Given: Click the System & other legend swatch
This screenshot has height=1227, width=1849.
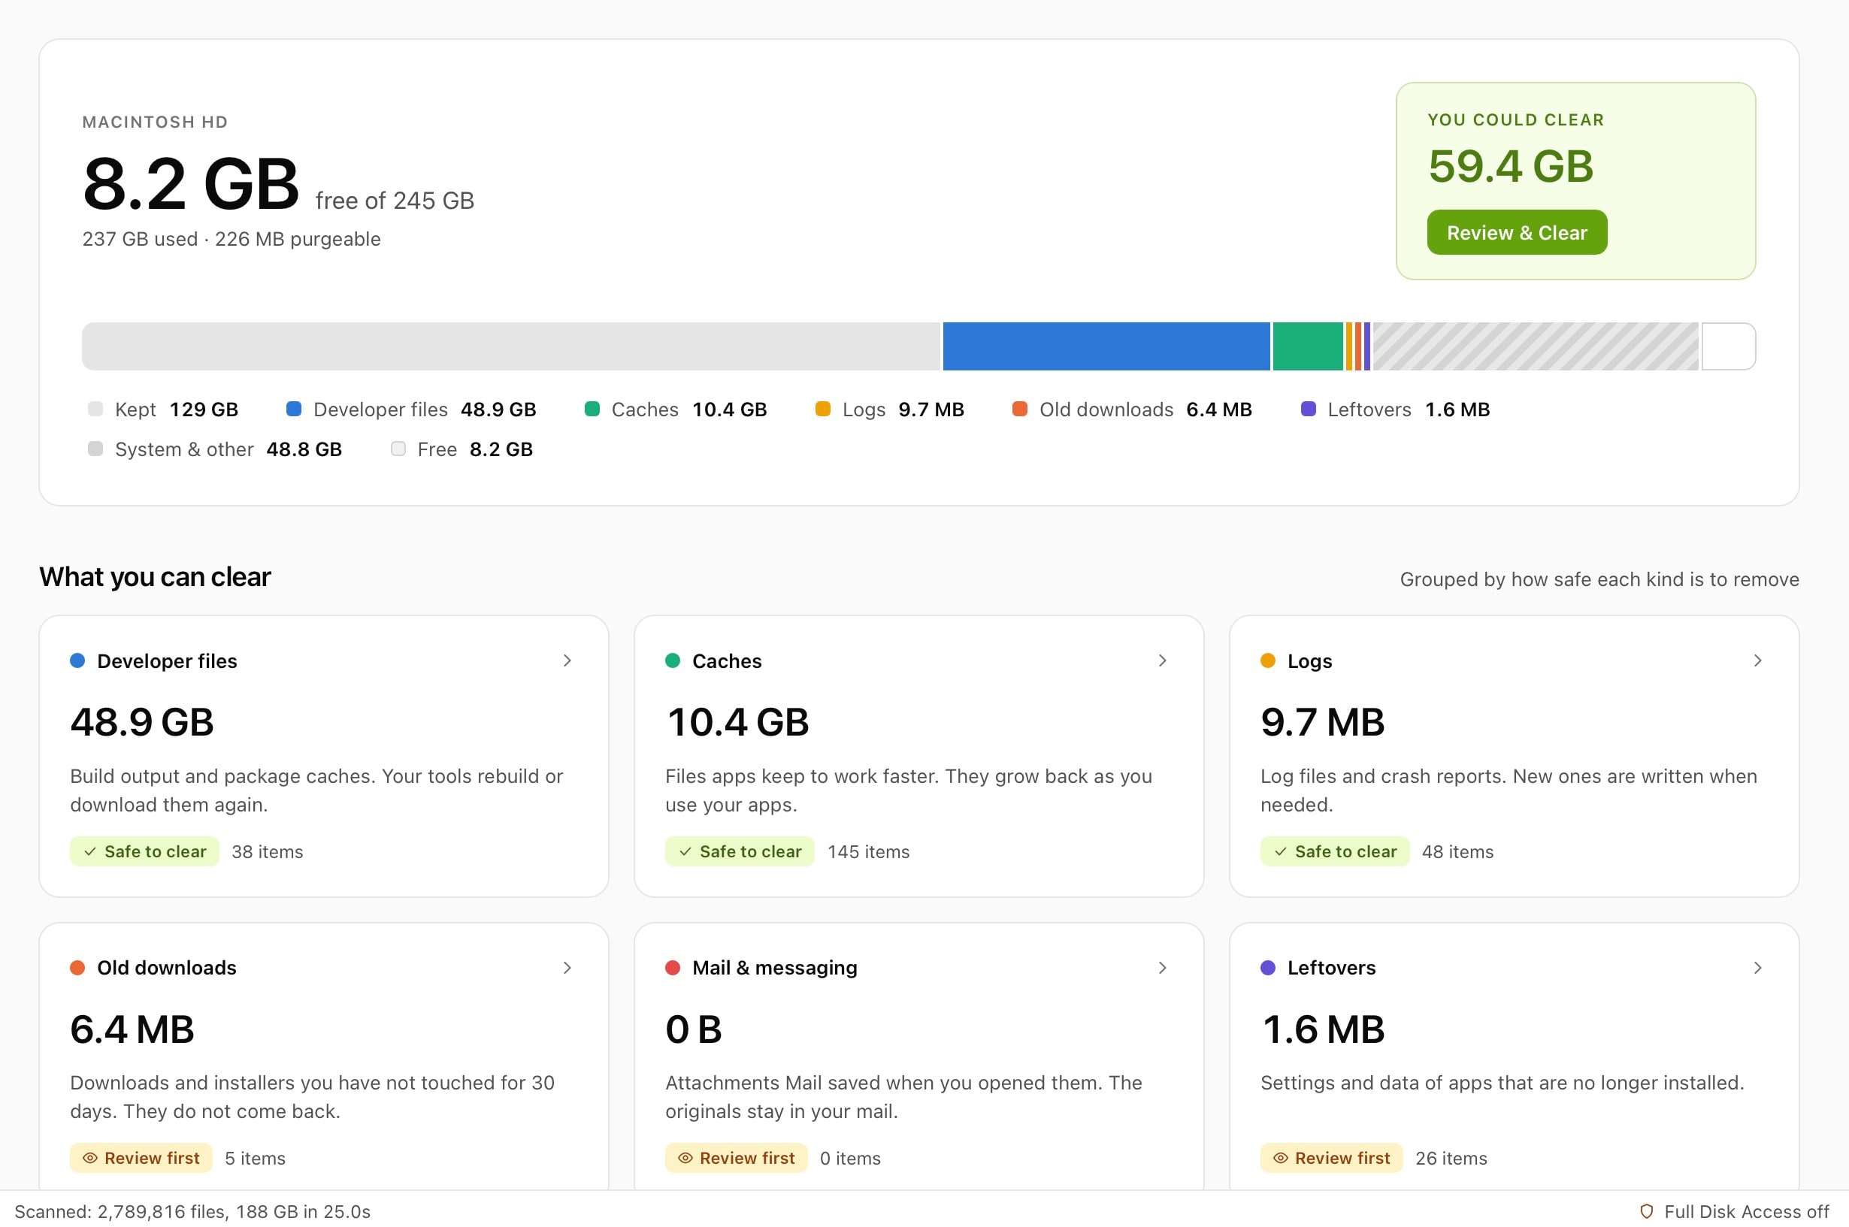Looking at the screenshot, I should tap(95, 449).
